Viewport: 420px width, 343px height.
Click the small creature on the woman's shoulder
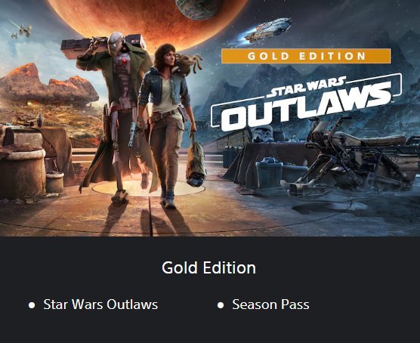pyautogui.click(x=190, y=63)
